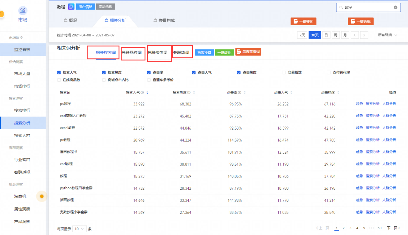Click the 市场 chart icon in the sidebar
The height and width of the screenshot is (235, 408).
coord(23,11)
